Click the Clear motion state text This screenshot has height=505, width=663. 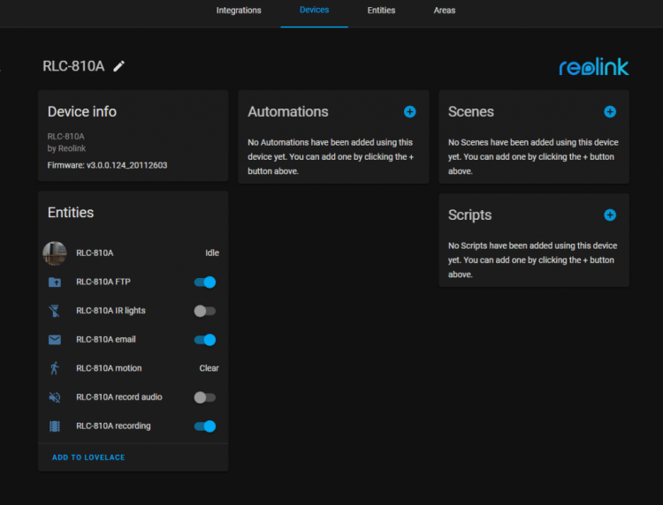point(209,368)
